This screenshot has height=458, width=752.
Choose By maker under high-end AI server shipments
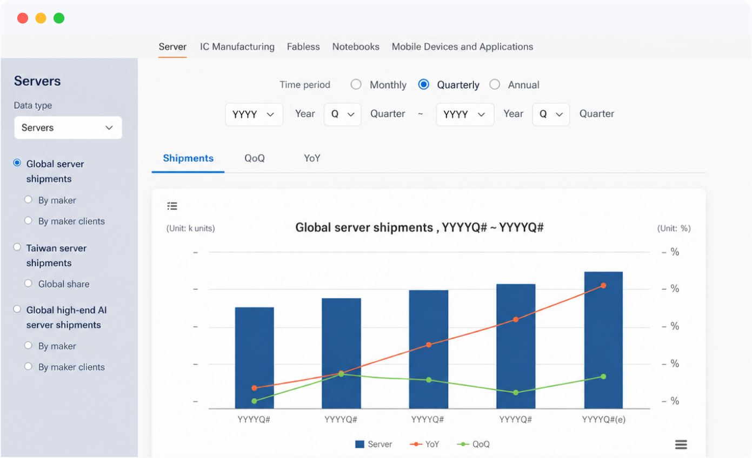(x=29, y=345)
